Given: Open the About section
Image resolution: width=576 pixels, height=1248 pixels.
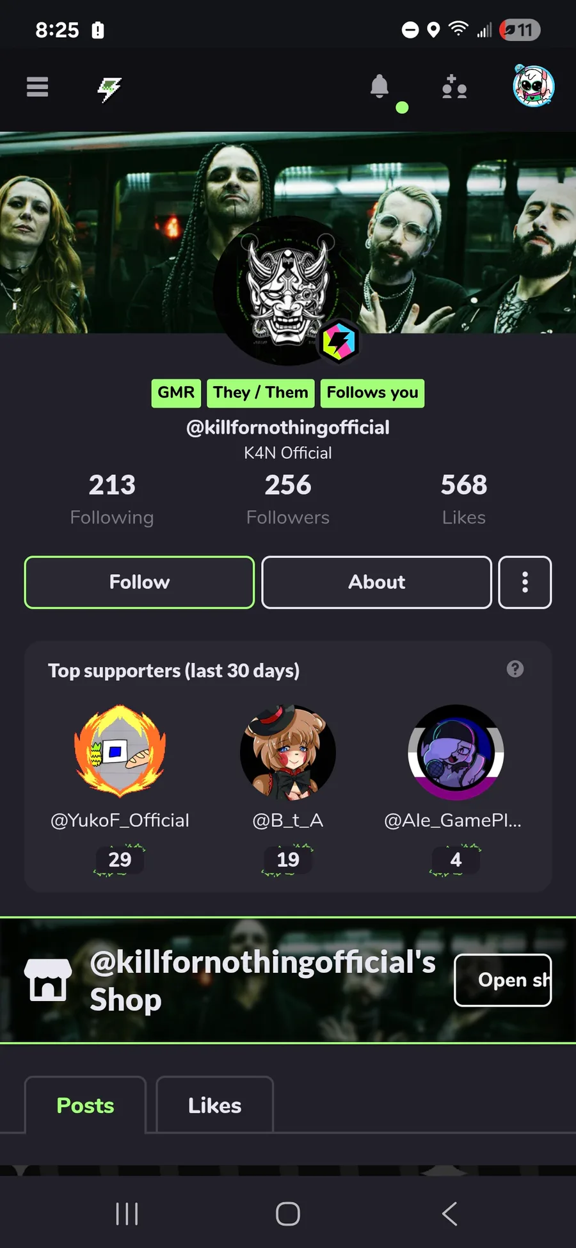Looking at the screenshot, I should (376, 582).
